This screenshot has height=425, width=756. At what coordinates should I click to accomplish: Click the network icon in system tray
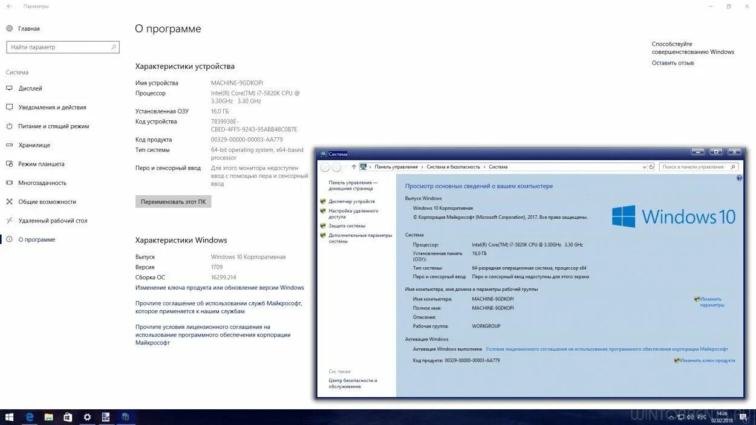[x=680, y=417]
